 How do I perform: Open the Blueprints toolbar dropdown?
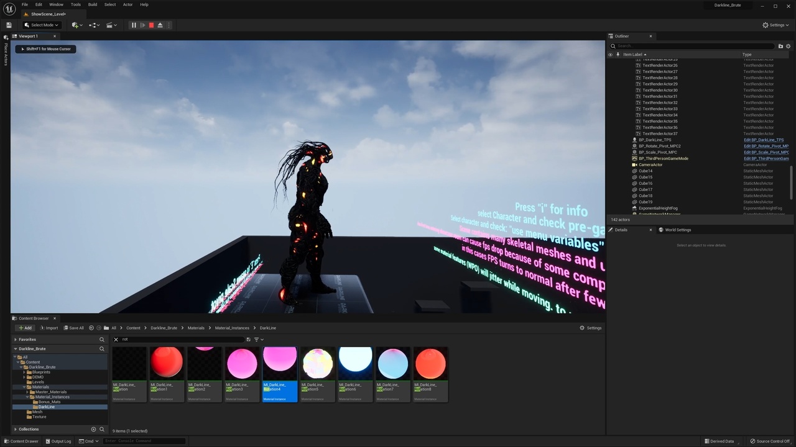(95, 25)
